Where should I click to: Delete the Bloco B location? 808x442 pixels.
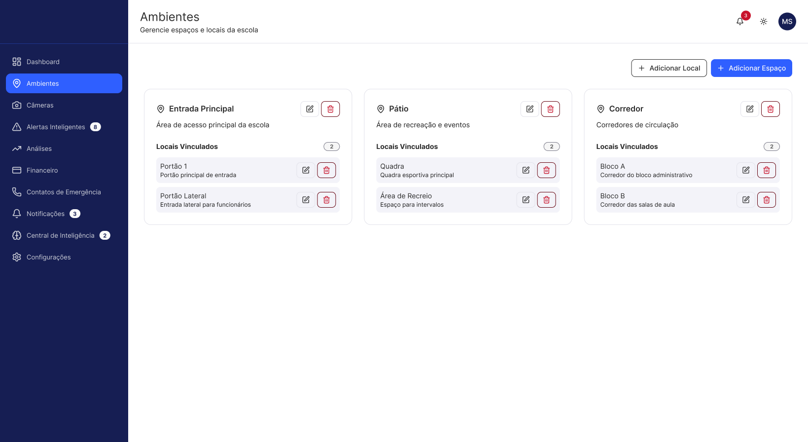pos(766,200)
